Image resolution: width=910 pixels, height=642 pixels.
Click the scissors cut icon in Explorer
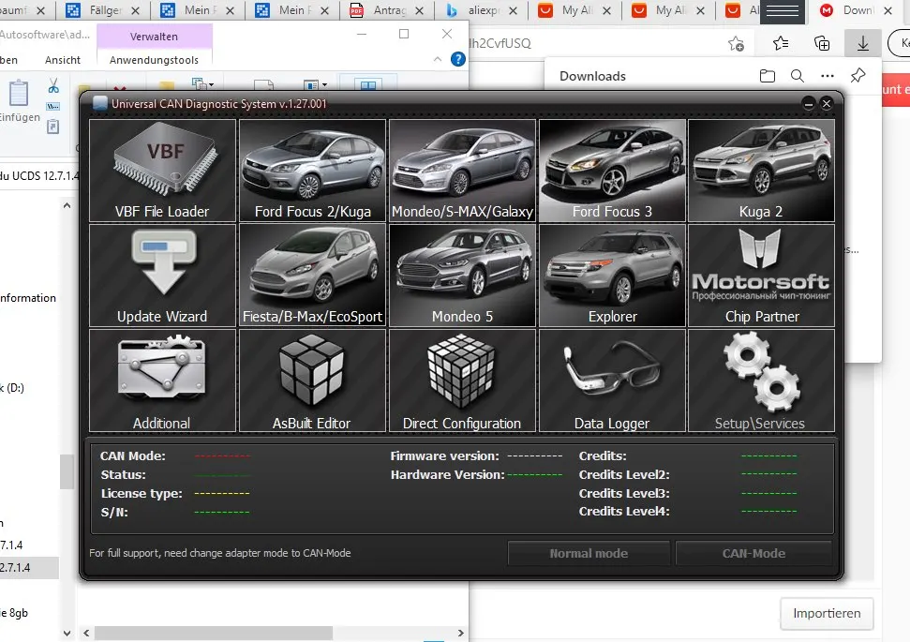(53, 86)
